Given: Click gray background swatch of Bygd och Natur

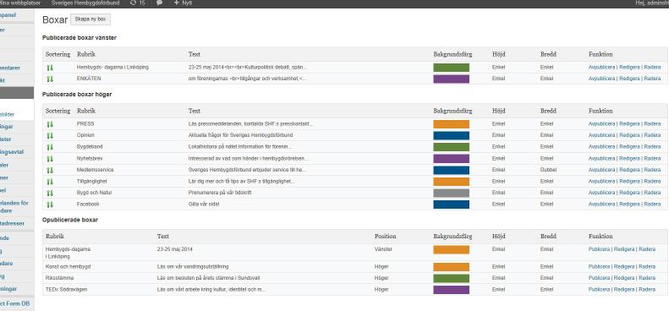Looking at the screenshot, I should pos(451,193).
